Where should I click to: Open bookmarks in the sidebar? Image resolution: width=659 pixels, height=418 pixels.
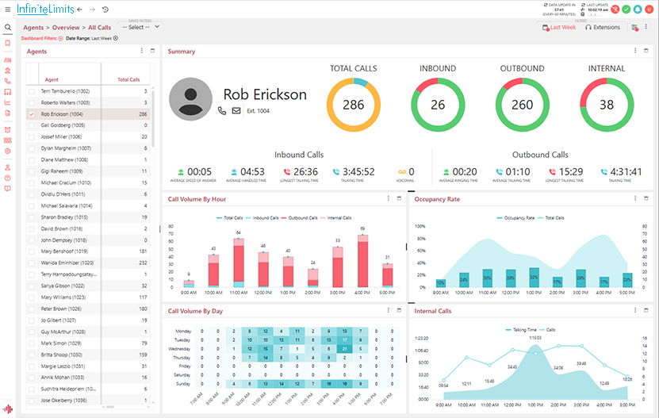pos(8,43)
